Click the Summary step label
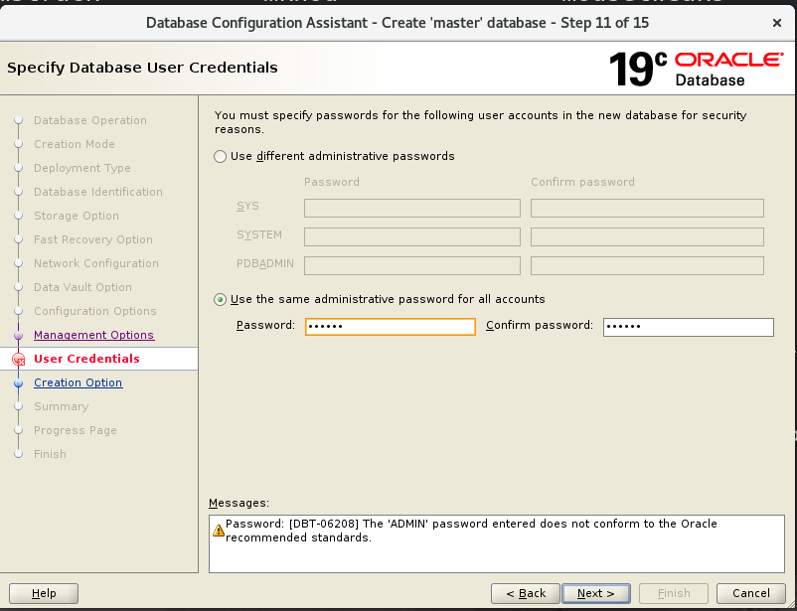 pyautogui.click(x=62, y=406)
